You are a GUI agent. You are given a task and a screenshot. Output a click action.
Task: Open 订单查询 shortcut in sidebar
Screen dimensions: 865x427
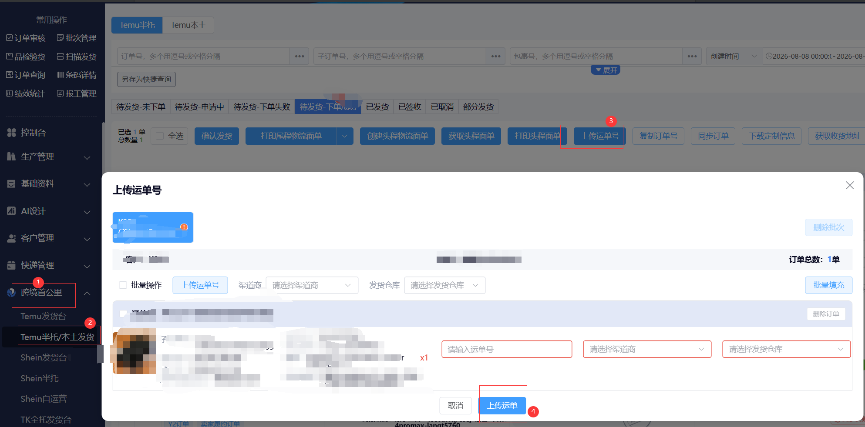pos(26,75)
